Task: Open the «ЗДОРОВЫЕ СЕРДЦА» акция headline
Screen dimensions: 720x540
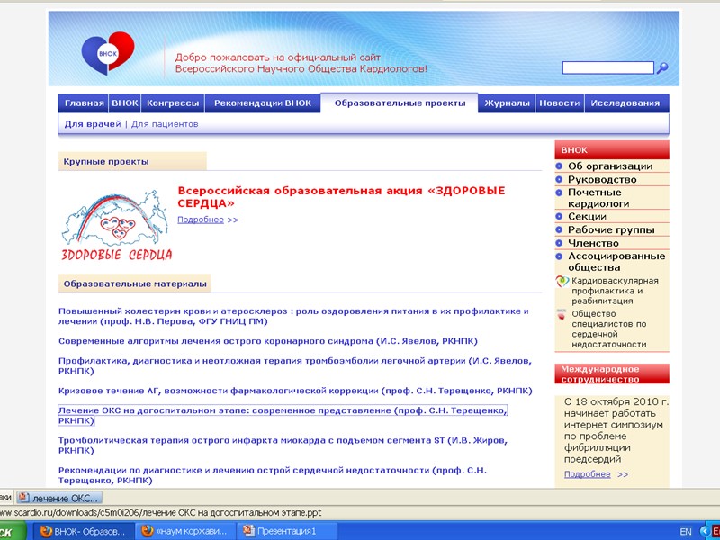Action: 341,196
